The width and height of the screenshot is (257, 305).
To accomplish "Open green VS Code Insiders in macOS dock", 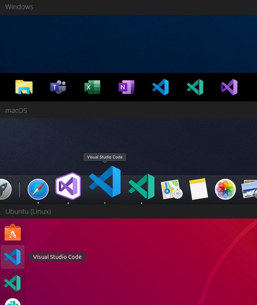I will click(142, 187).
